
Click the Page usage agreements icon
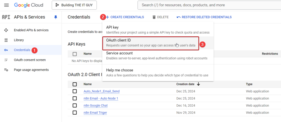click(x=6, y=70)
